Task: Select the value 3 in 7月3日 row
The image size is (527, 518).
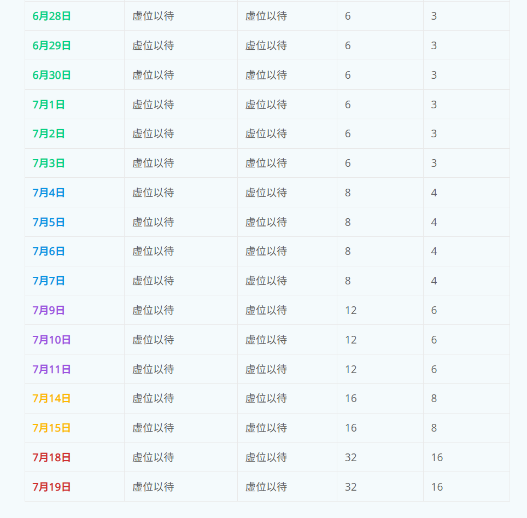Action: pos(434,163)
